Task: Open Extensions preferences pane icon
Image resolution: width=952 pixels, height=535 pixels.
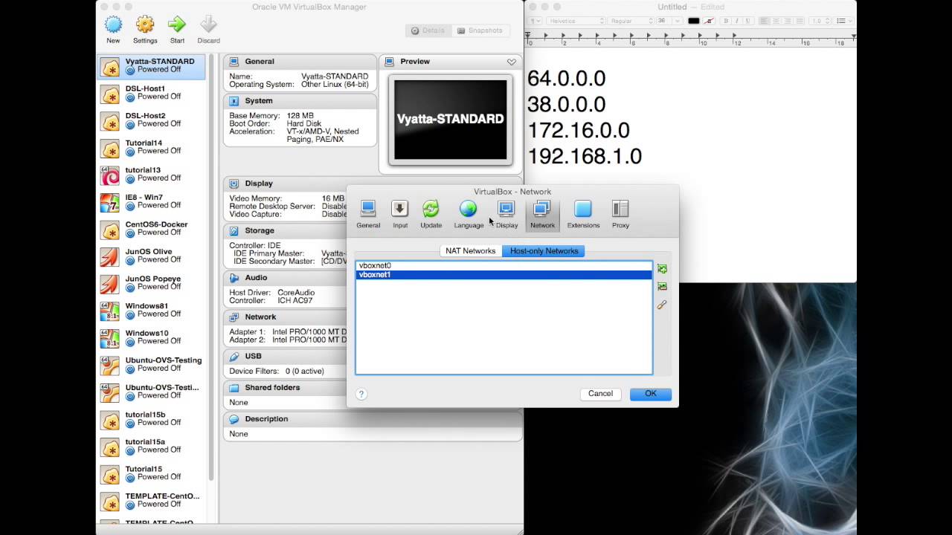Action: (x=583, y=209)
